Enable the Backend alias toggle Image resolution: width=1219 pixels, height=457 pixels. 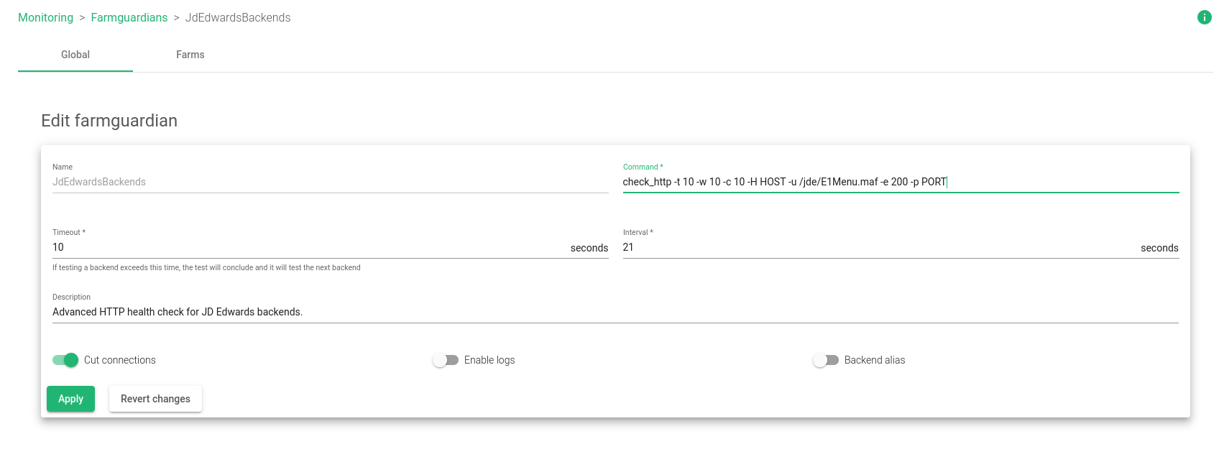click(x=826, y=360)
